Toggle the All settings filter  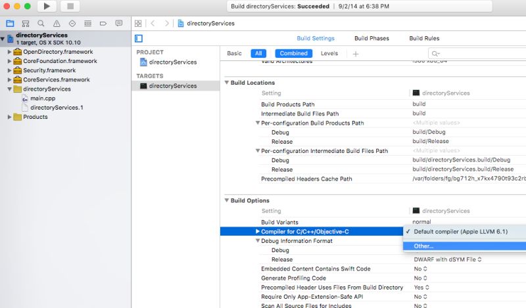tap(258, 53)
